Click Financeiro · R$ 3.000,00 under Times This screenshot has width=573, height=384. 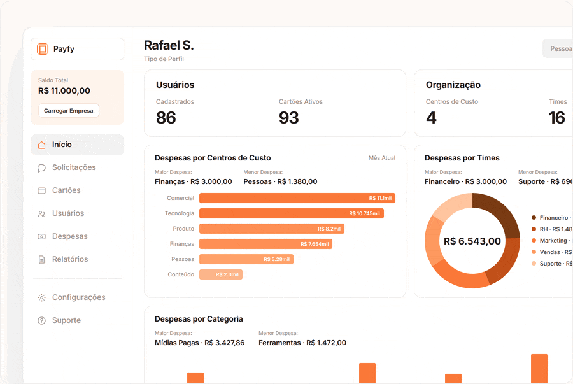465,181
